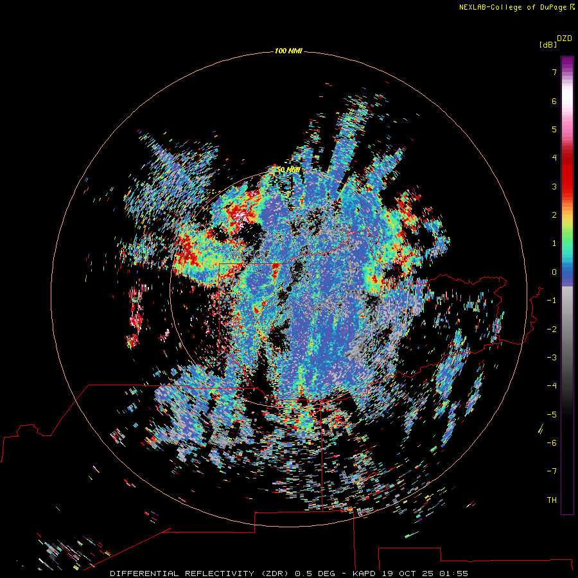Click the scale value 2
Image resolution: width=578 pixels, height=578 pixels.
554,215
